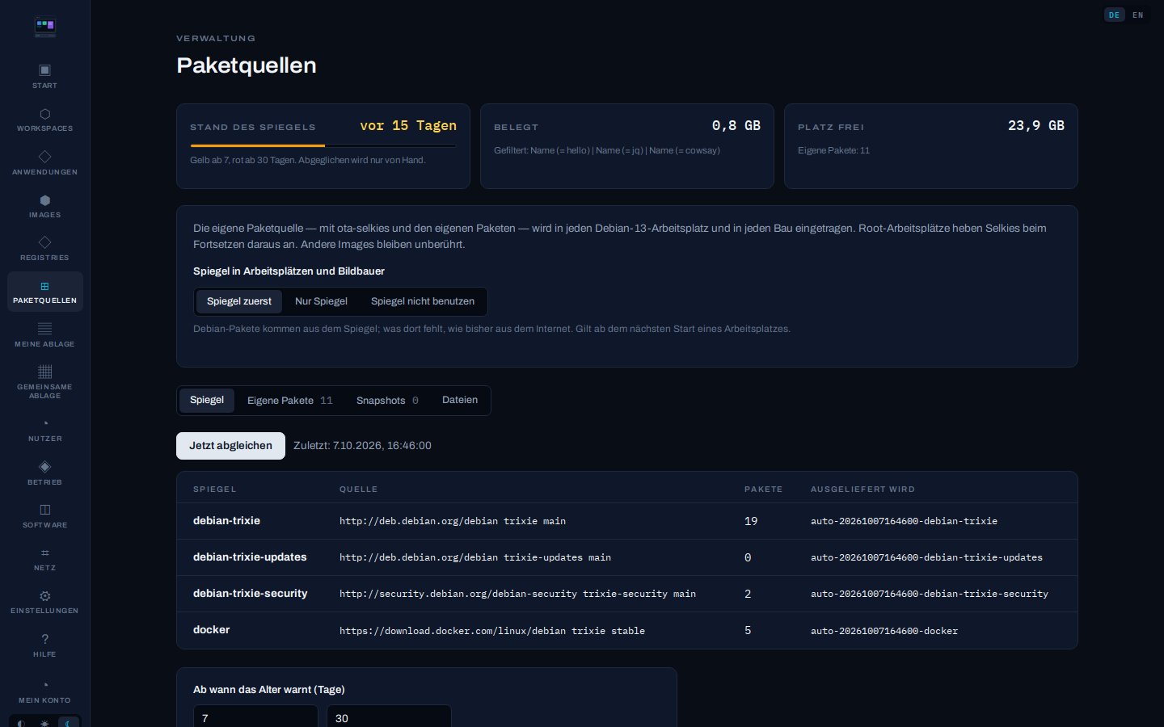Click the app logo at top left

45,27
